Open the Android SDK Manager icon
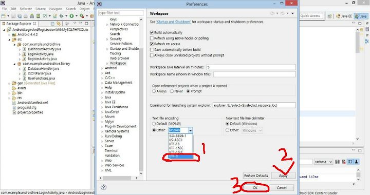This screenshot has height=195, width=370. (32, 16)
